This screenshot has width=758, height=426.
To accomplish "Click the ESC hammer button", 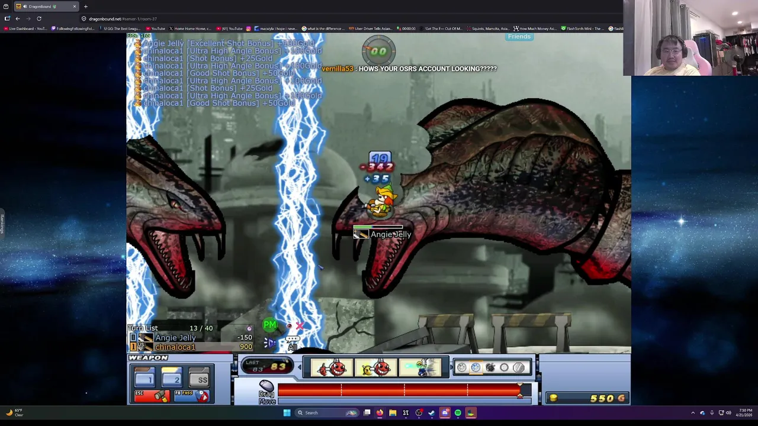I will pyautogui.click(x=152, y=396).
